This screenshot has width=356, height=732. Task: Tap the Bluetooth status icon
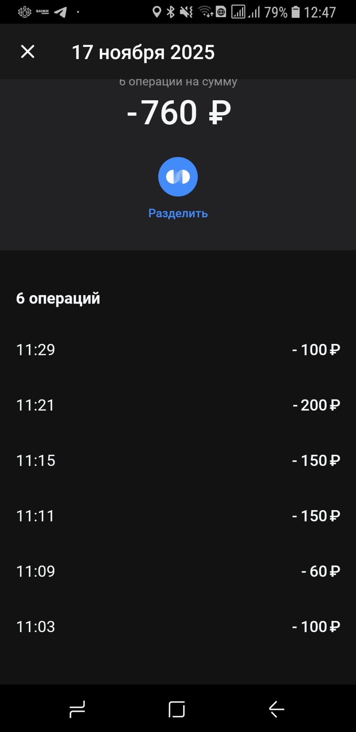(170, 12)
